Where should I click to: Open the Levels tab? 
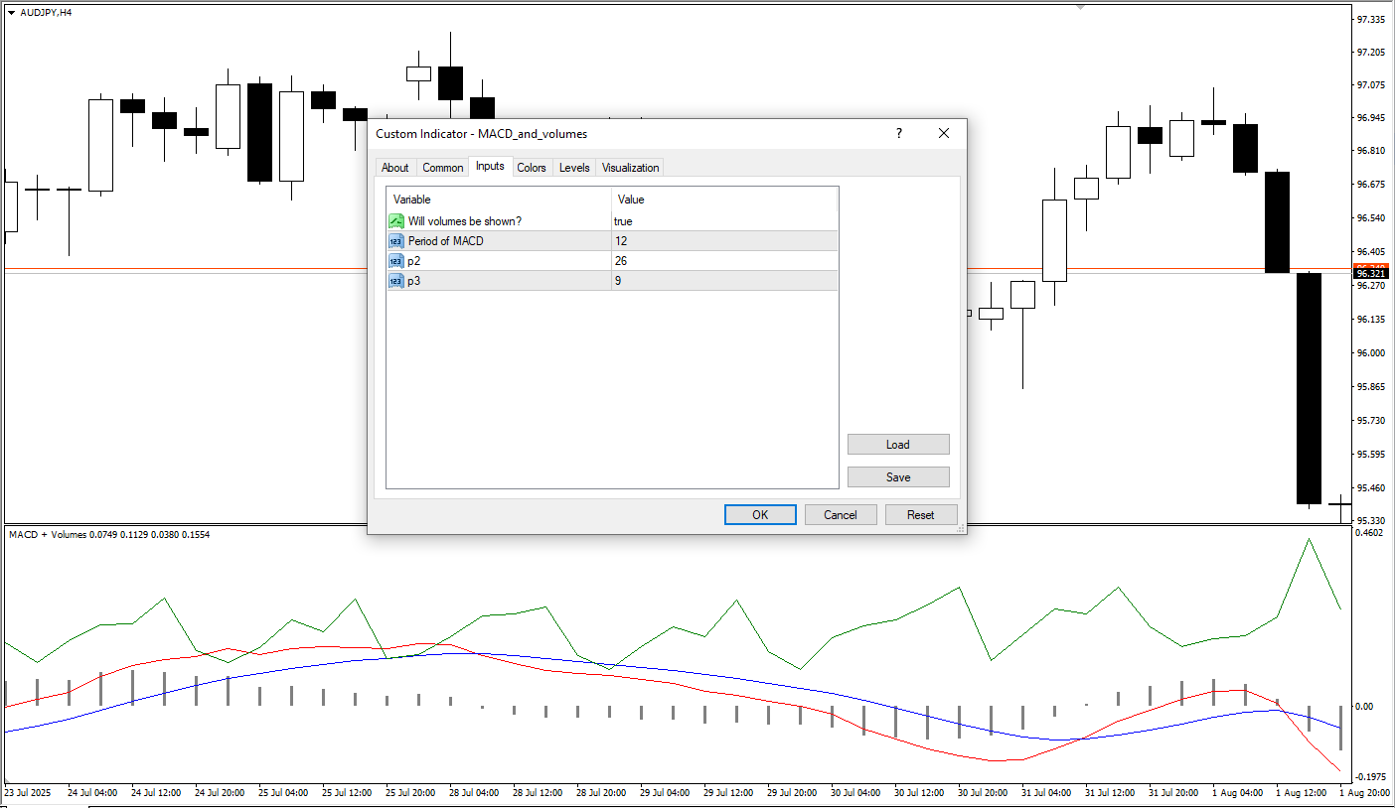[x=574, y=168]
